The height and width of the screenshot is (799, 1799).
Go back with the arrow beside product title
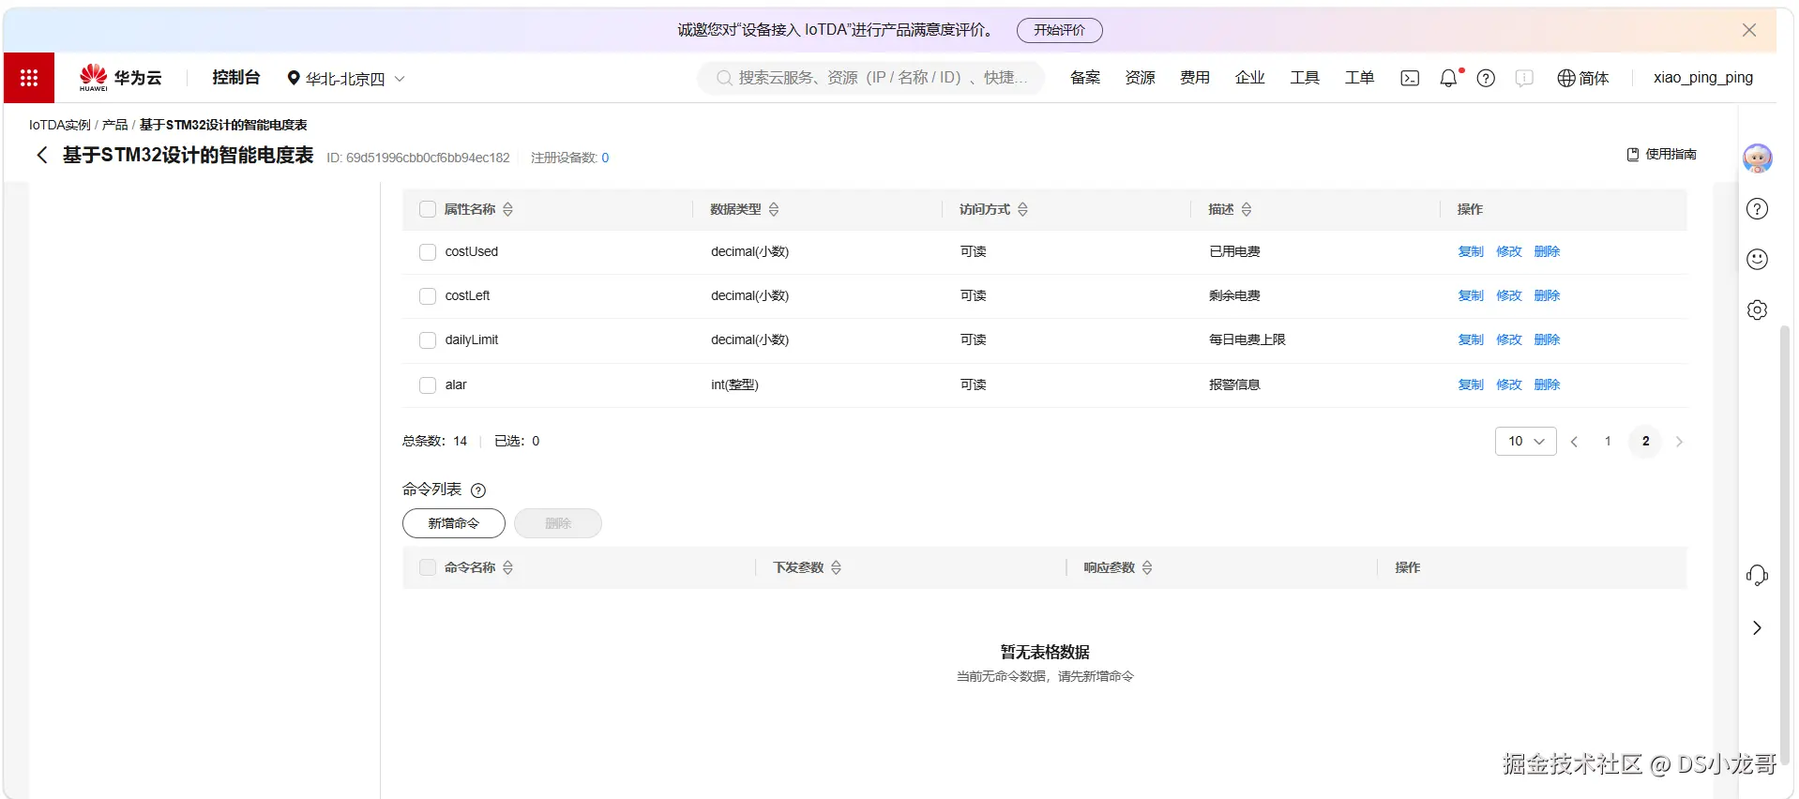tap(41, 155)
